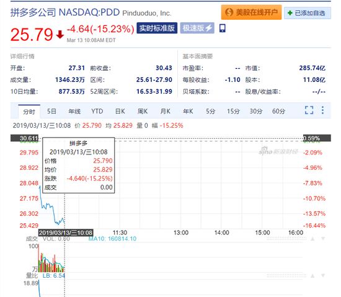Click the opening price 27.31

(76, 68)
